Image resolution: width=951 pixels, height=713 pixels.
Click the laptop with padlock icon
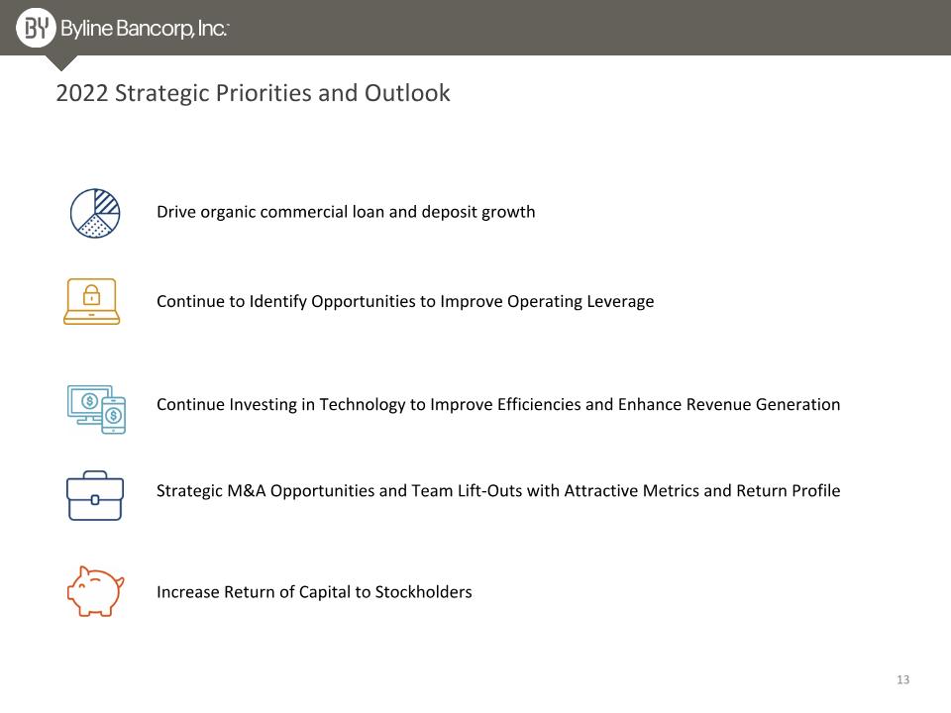[91, 301]
